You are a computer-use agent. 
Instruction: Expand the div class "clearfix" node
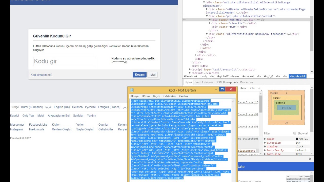click(210, 23)
